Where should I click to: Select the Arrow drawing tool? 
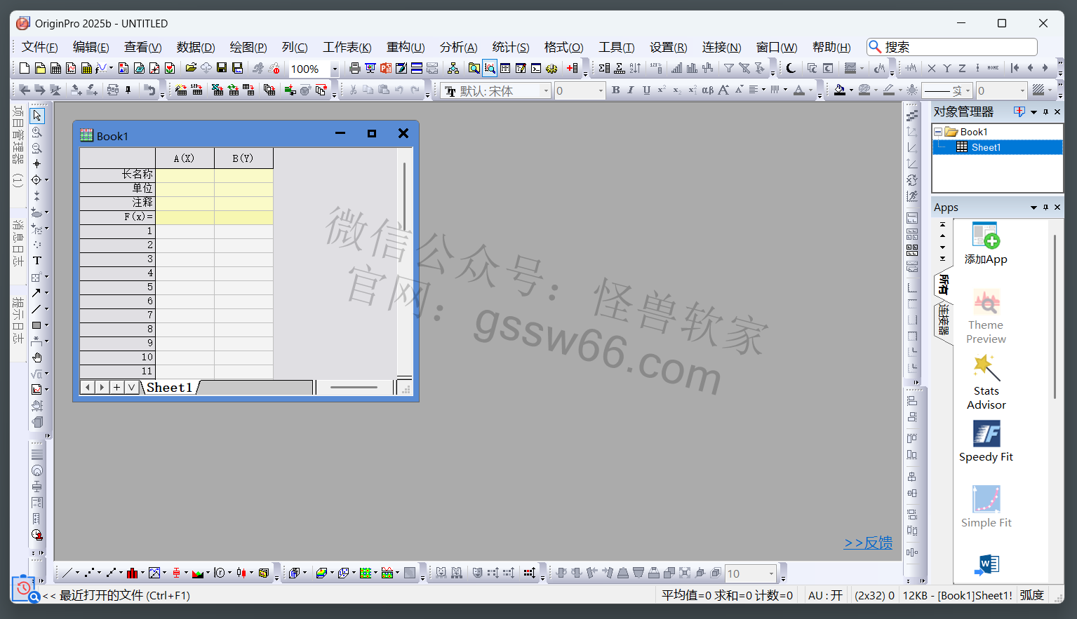36,293
